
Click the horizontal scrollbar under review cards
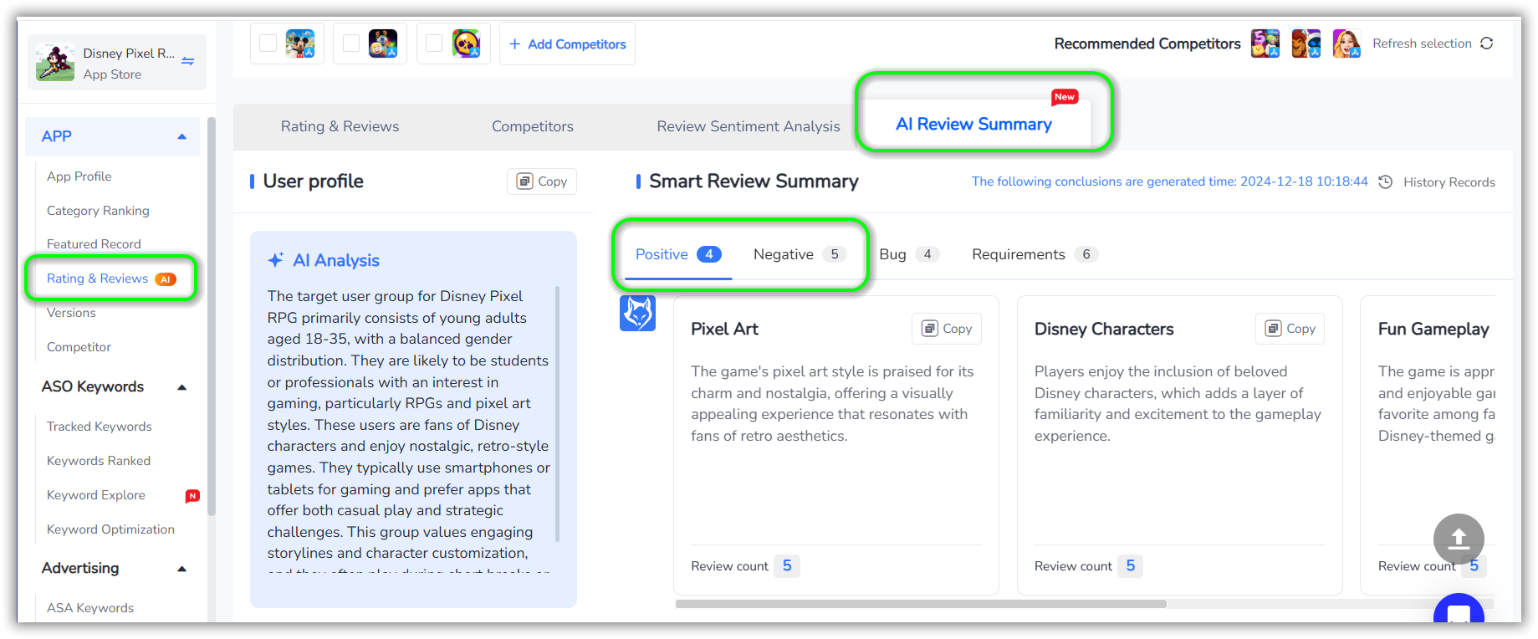[x=920, y=604]
